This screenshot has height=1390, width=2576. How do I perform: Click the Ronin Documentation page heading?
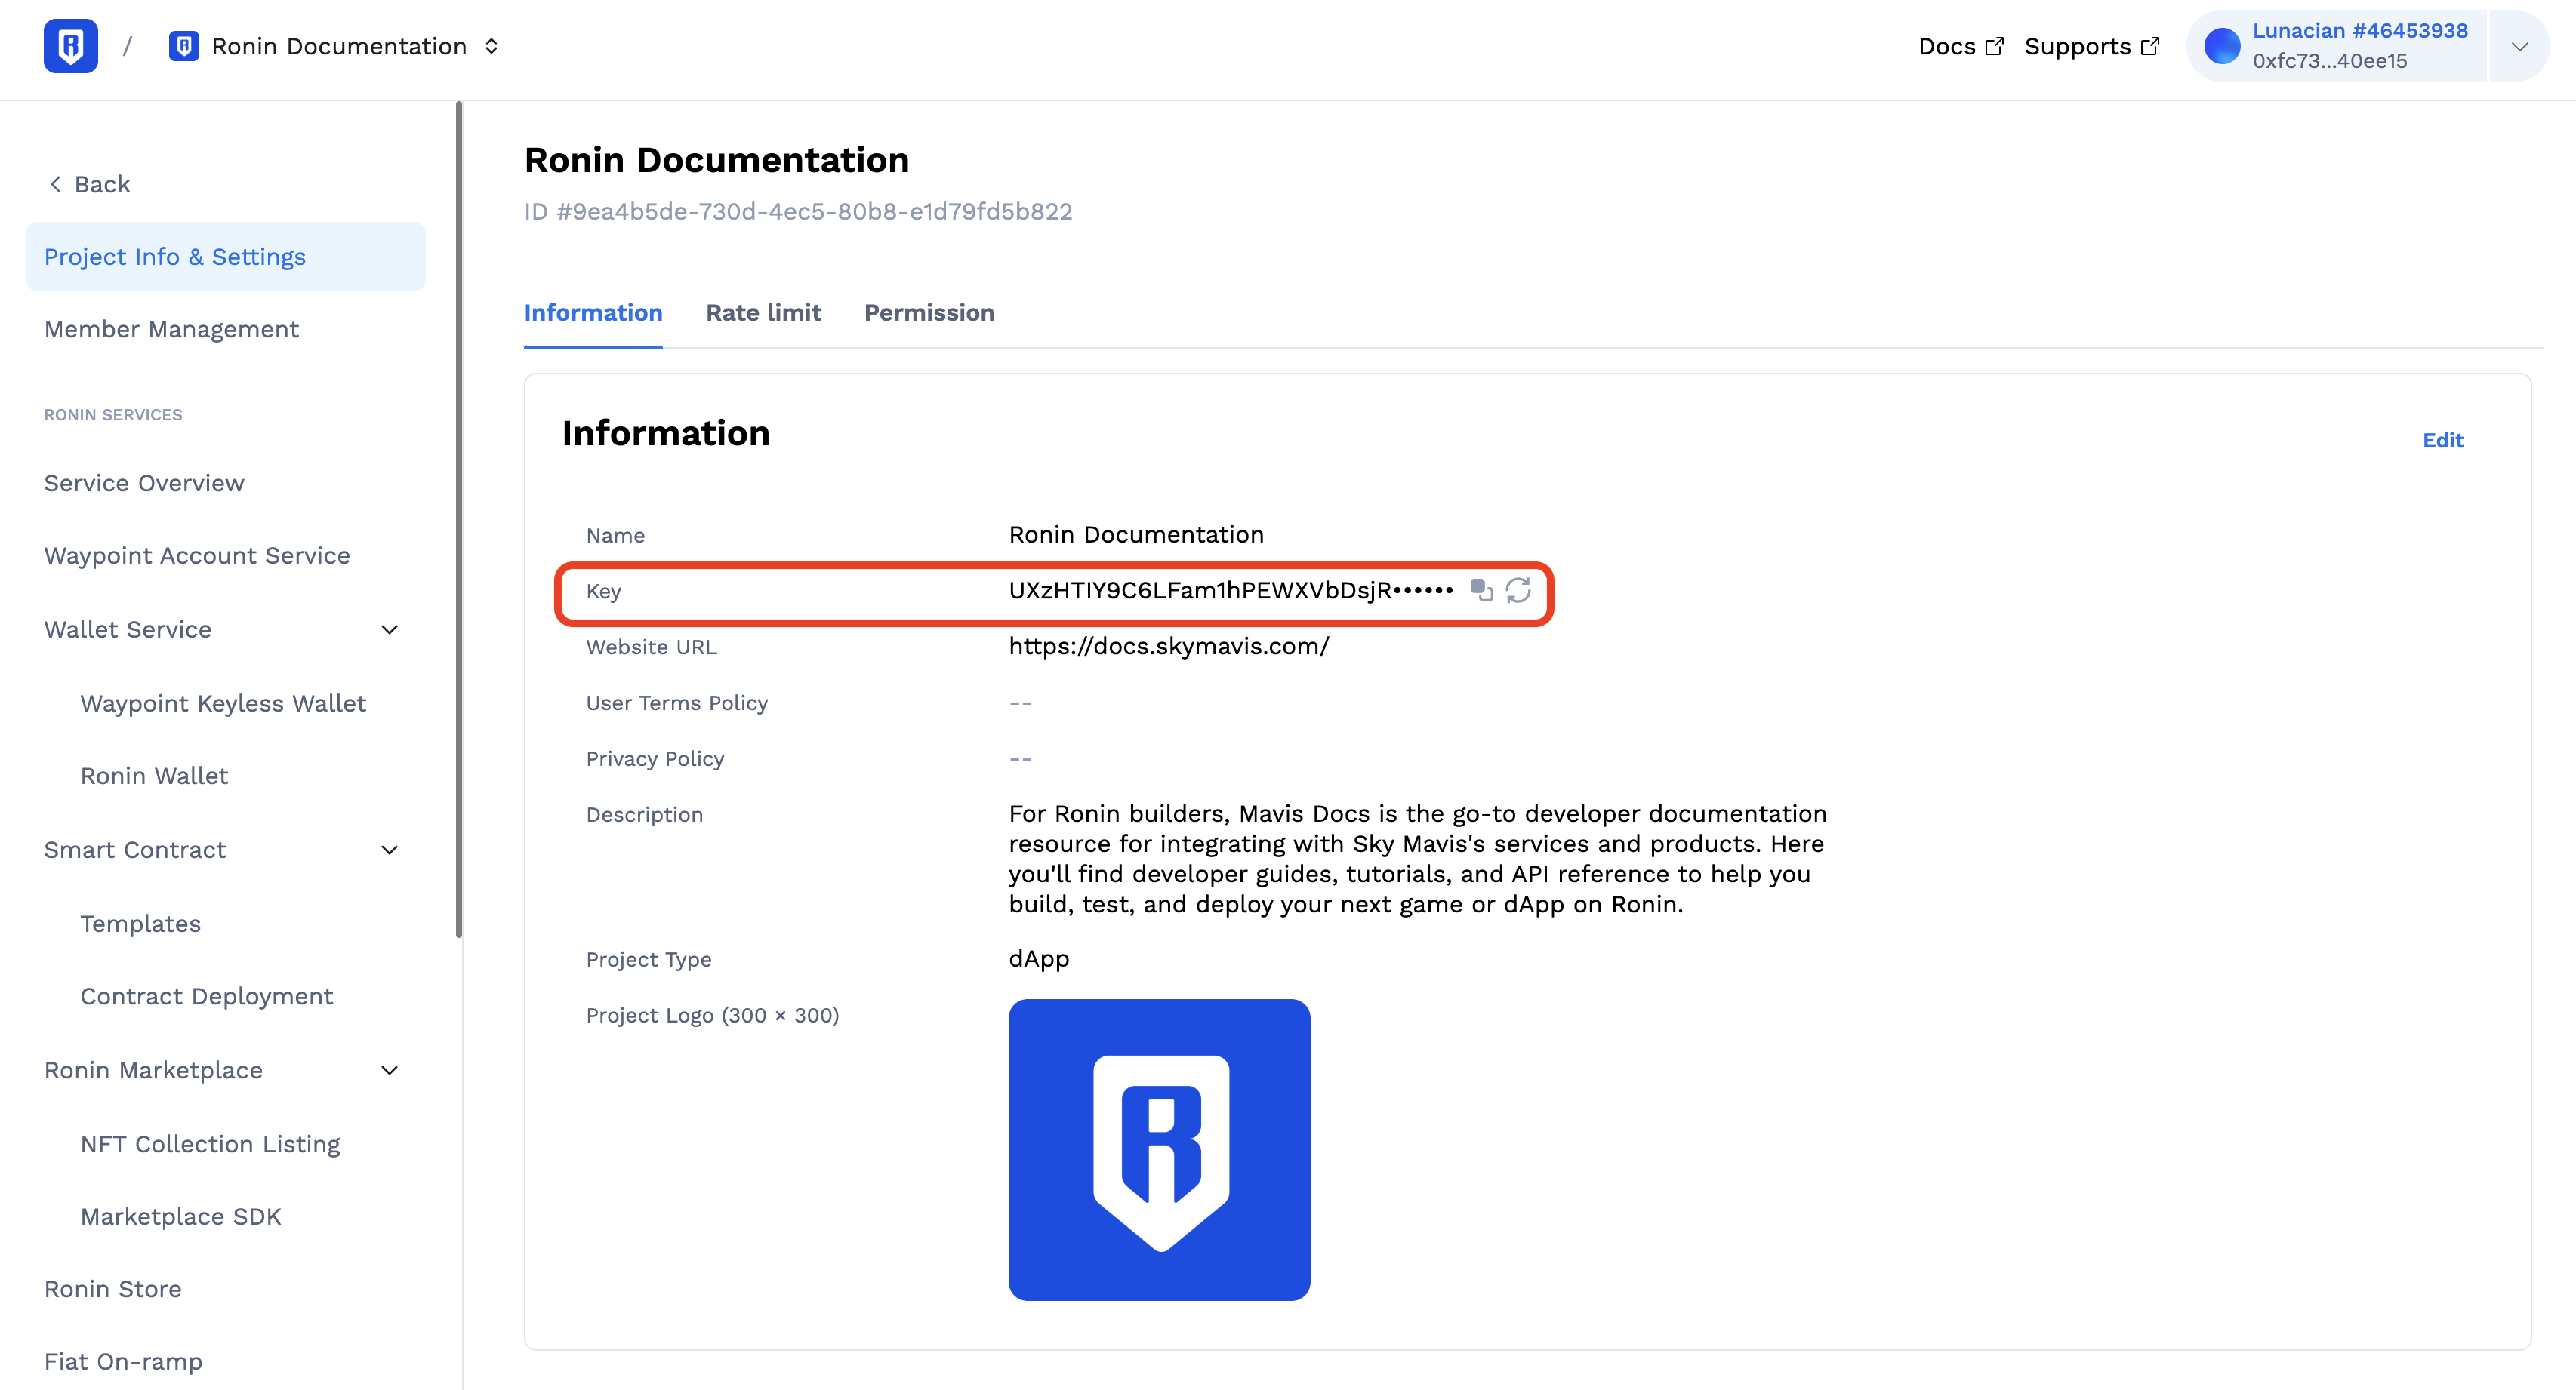tap(716, 160)
